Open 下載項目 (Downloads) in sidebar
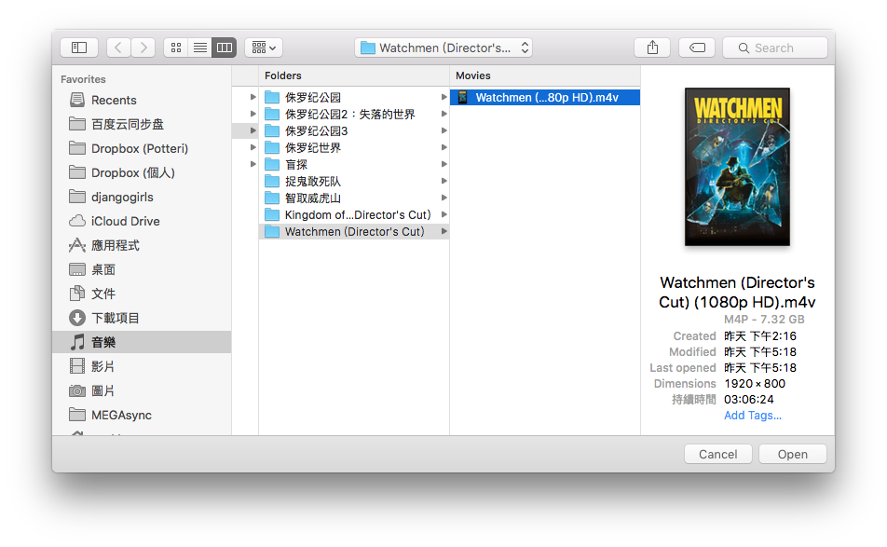The image size is (887, 547). [142, 319]
